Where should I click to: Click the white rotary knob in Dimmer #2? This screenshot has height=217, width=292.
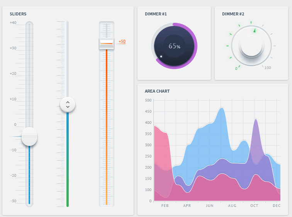point(251,46)
